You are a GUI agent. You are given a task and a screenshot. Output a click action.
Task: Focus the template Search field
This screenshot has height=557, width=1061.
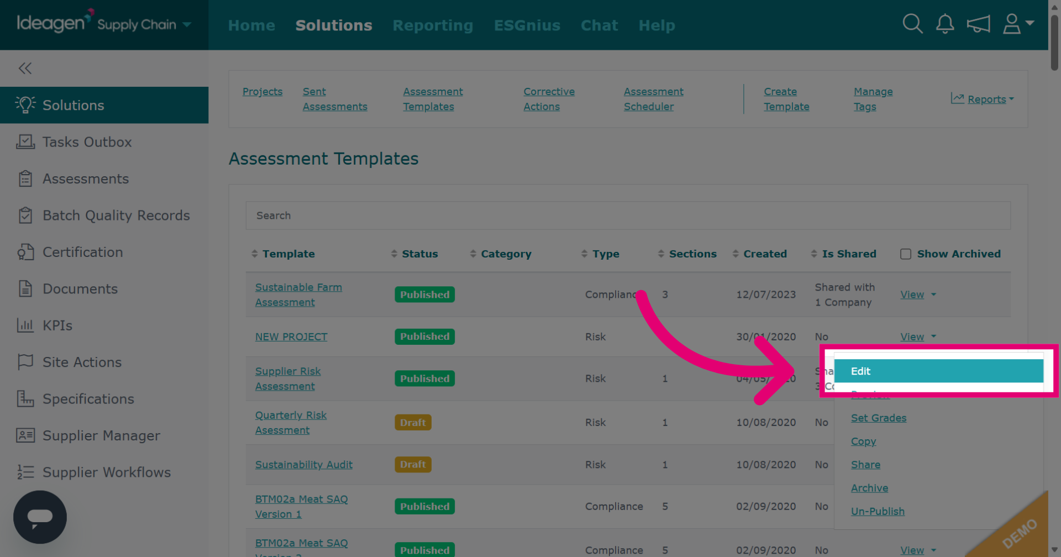tap(628, 216)
